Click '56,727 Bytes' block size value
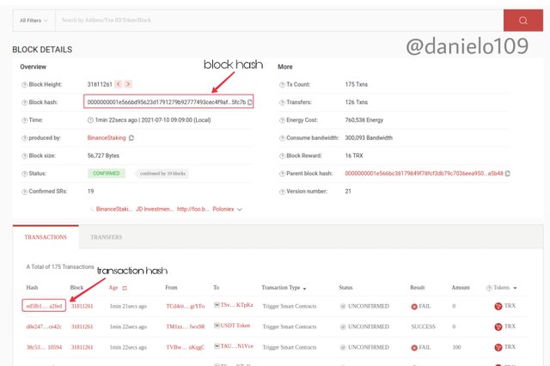Screen dimensions: 550x366 pyautogui.click(x=103, y=156)
